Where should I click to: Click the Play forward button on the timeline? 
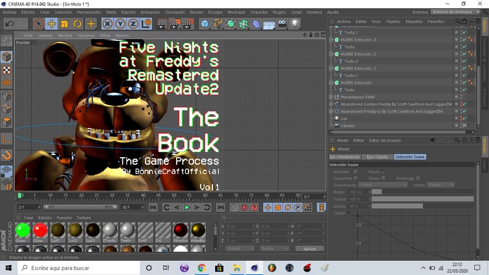[x=187, y=208]
